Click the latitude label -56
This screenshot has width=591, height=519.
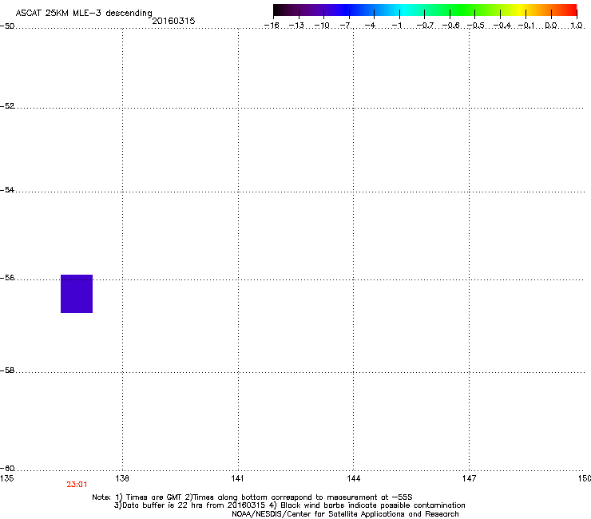point(7,278)
